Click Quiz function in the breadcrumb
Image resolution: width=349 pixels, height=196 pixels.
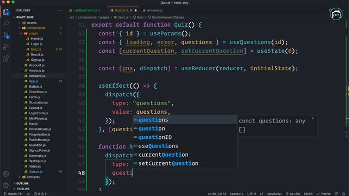click(140, 17)
